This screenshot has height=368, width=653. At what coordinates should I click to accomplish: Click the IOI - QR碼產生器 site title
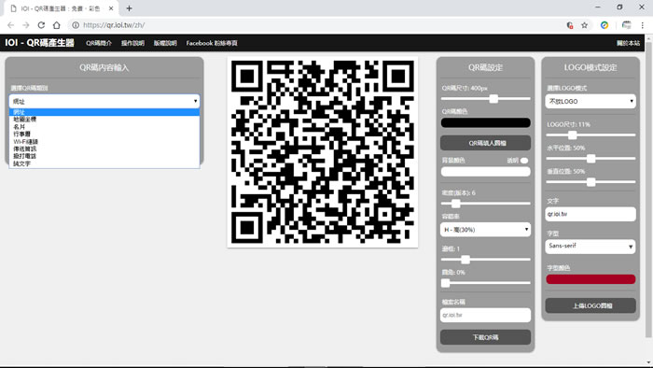(39, 43)
